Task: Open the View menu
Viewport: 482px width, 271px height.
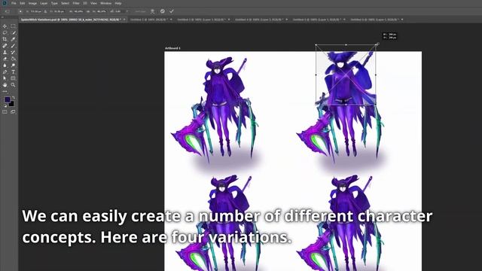Action: coord(93,3)
